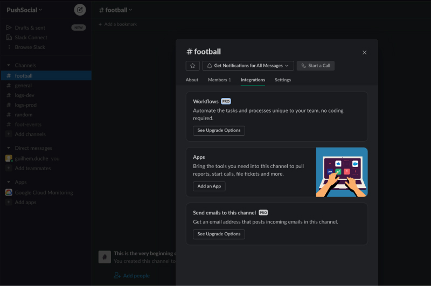
Task: Click the 'Apps' heading in integrations card
Action: pyautogui.click(x=199, y=157)
